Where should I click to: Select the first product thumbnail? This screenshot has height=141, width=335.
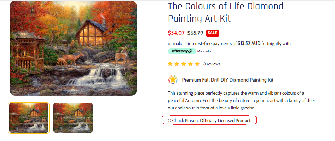(x=29, y=118)
